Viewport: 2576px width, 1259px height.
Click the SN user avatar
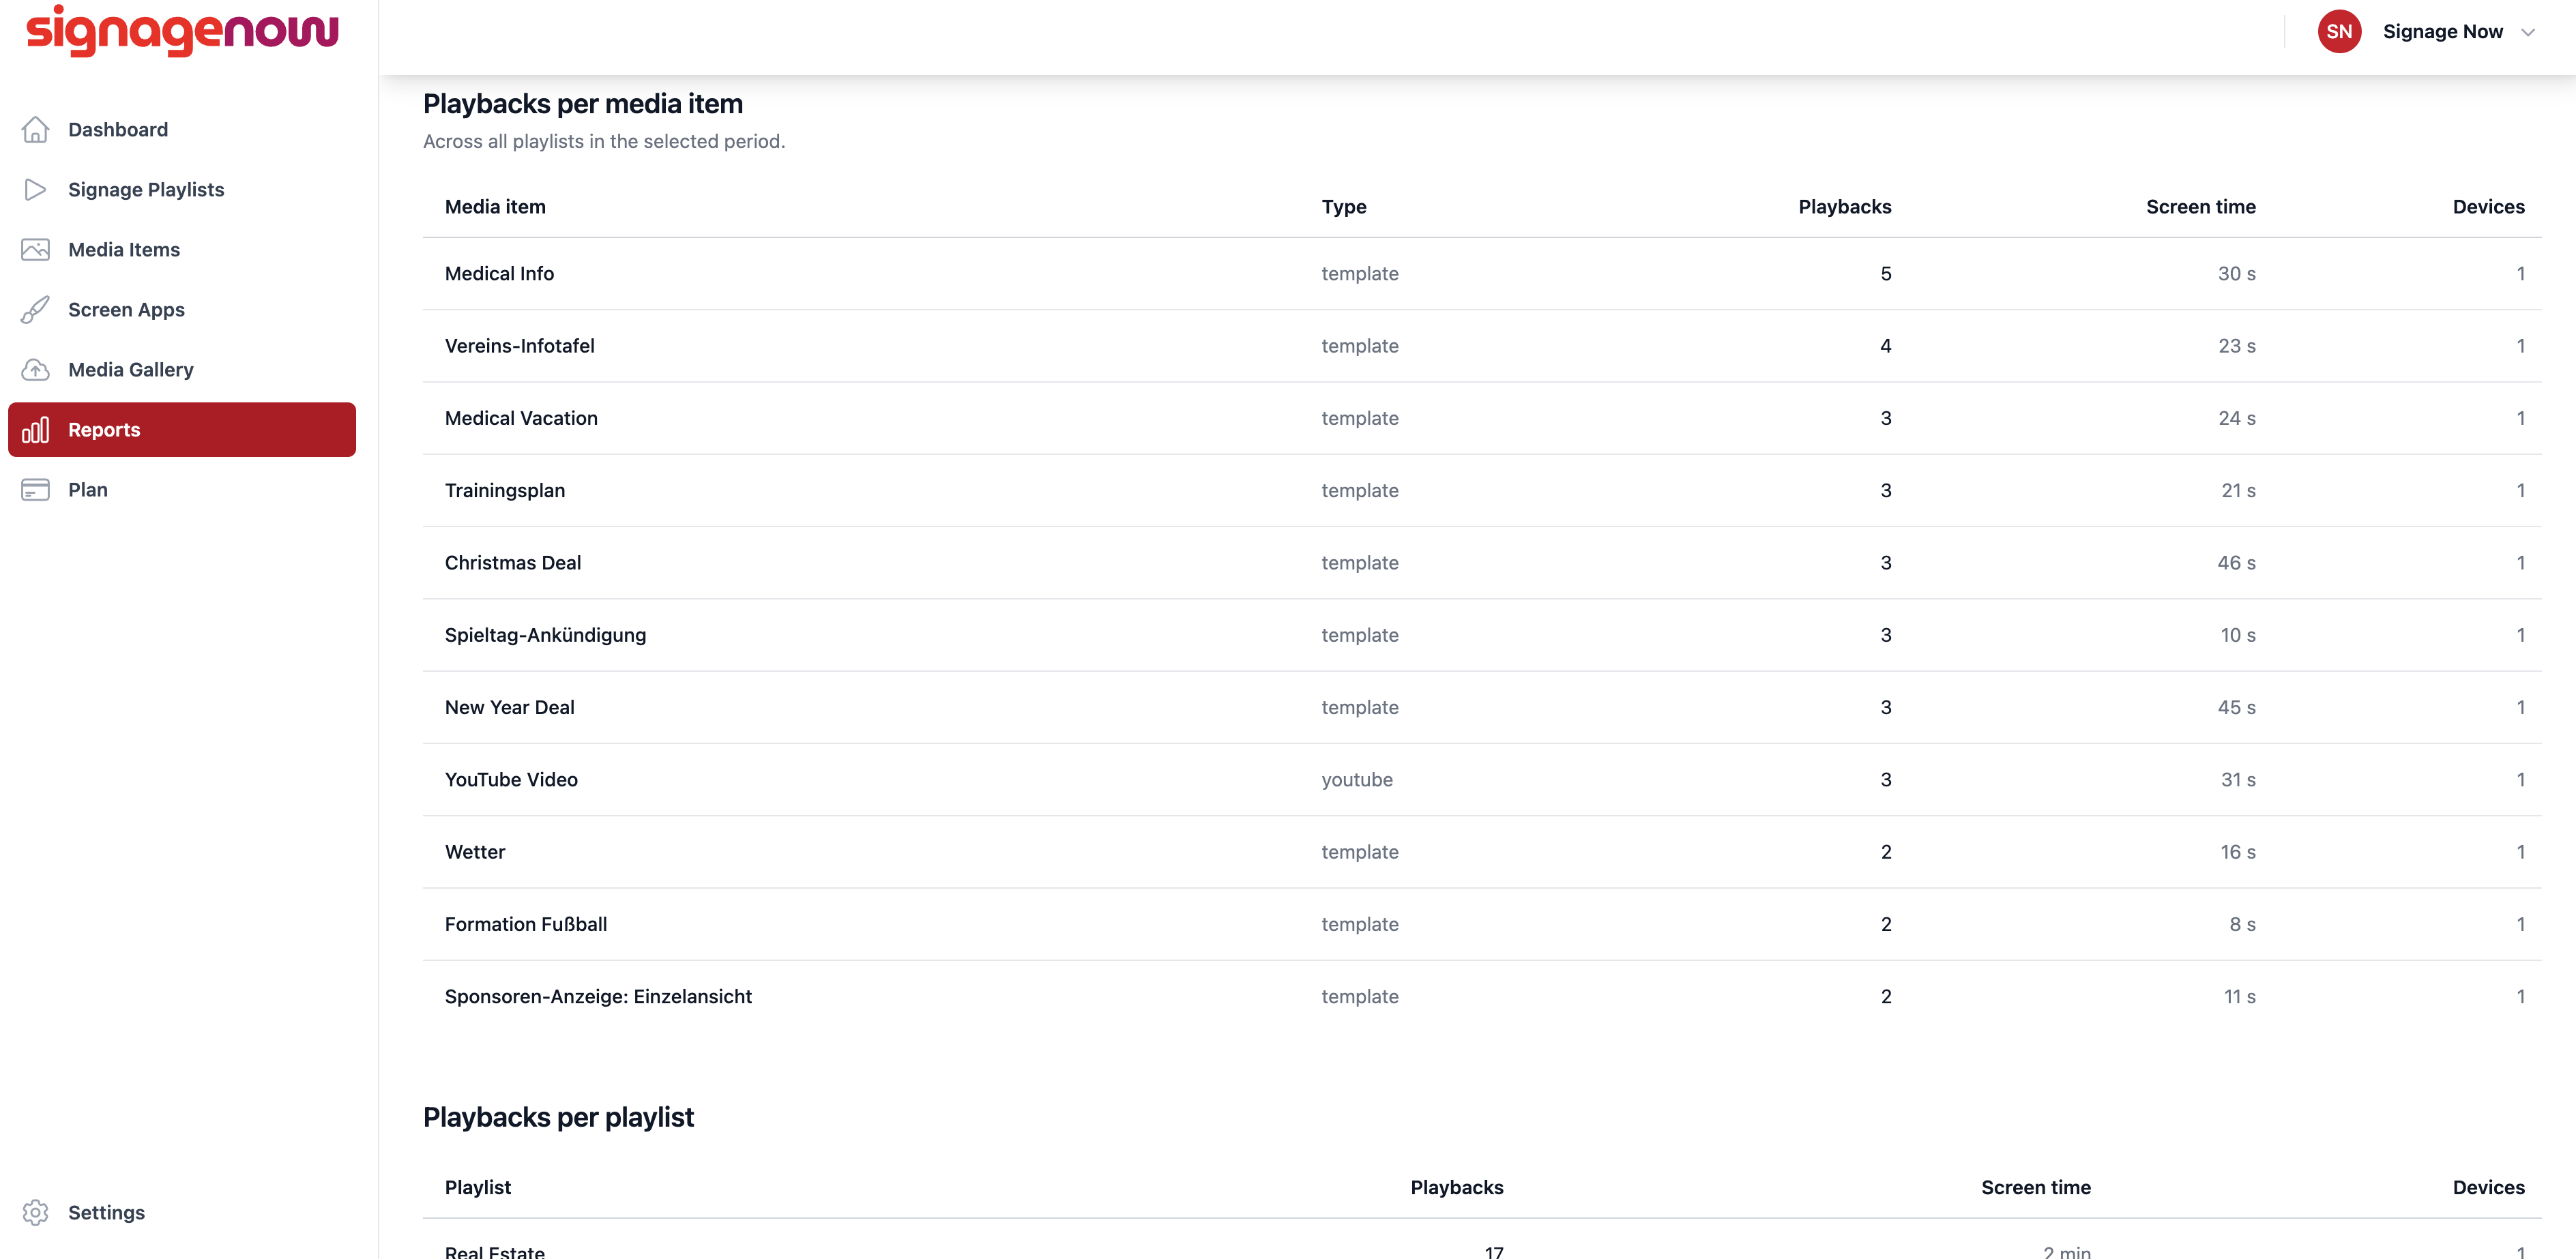(2339, 32)
